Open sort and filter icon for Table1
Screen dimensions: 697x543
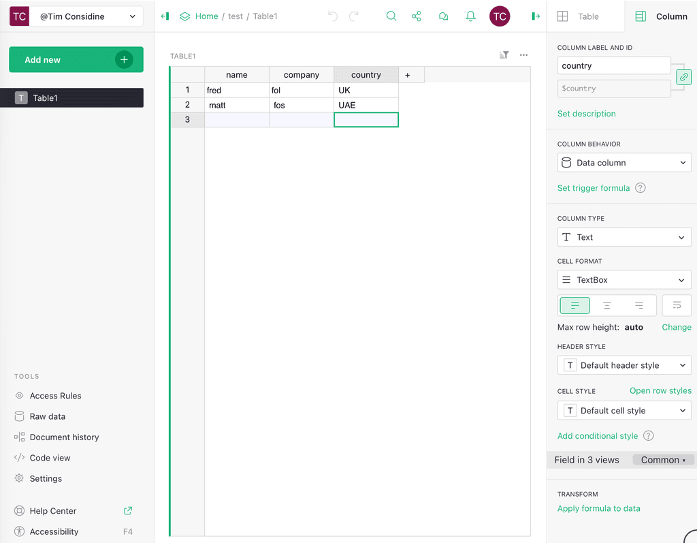(x=504, y=55)
